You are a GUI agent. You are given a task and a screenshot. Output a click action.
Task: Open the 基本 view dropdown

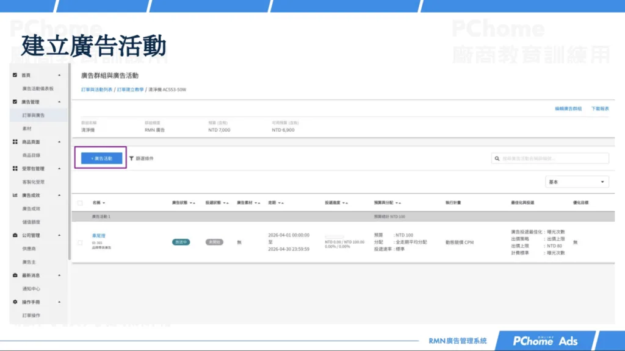(576, 182)
